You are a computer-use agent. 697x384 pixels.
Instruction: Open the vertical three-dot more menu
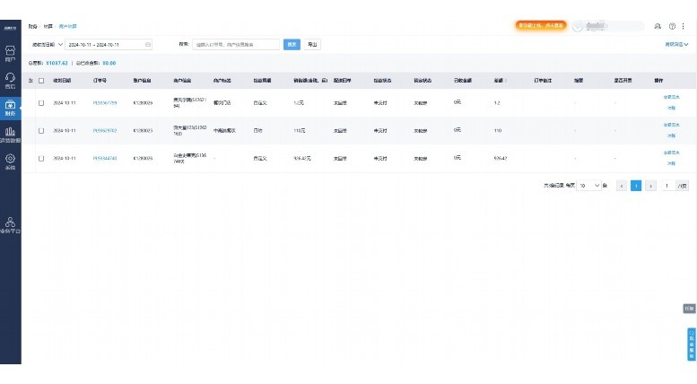click(684, 26)
